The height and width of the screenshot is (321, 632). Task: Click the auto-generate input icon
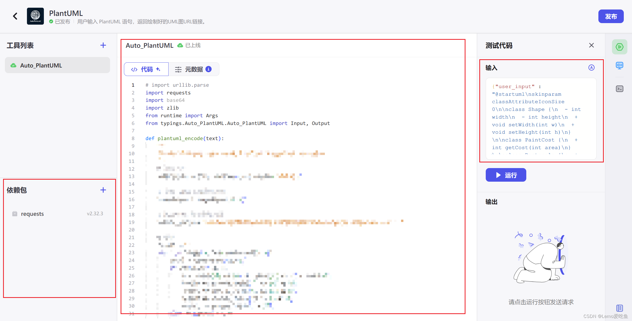tap(591, 67)
